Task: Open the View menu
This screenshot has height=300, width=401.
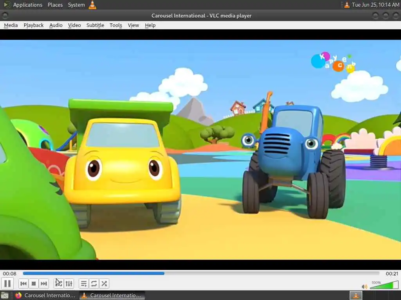Action: (x=133, y=25)
